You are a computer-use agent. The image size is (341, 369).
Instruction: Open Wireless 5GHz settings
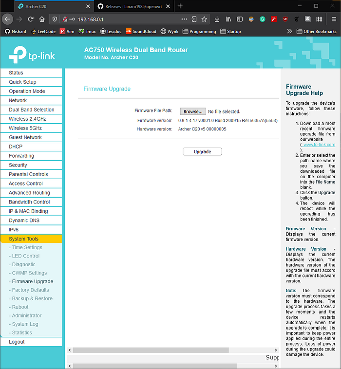coord(31,128)
